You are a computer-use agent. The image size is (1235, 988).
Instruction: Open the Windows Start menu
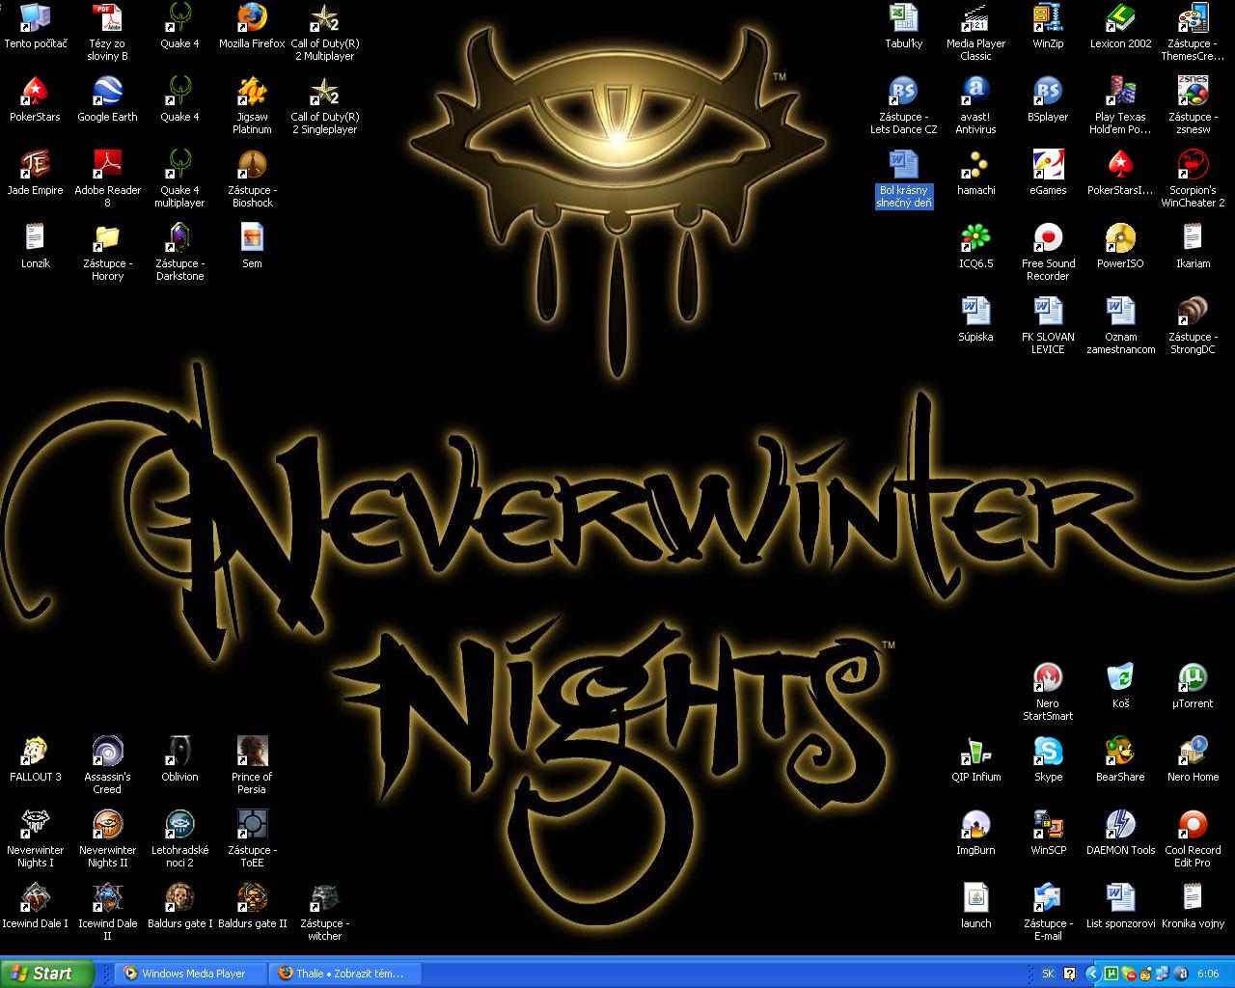point(46,974)
